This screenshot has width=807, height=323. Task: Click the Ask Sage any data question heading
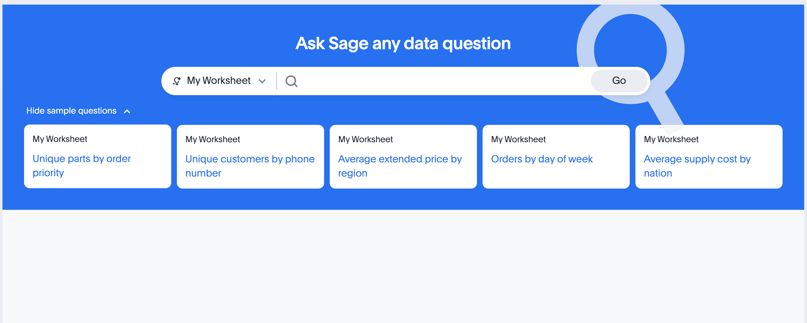[x=403, y=43]
